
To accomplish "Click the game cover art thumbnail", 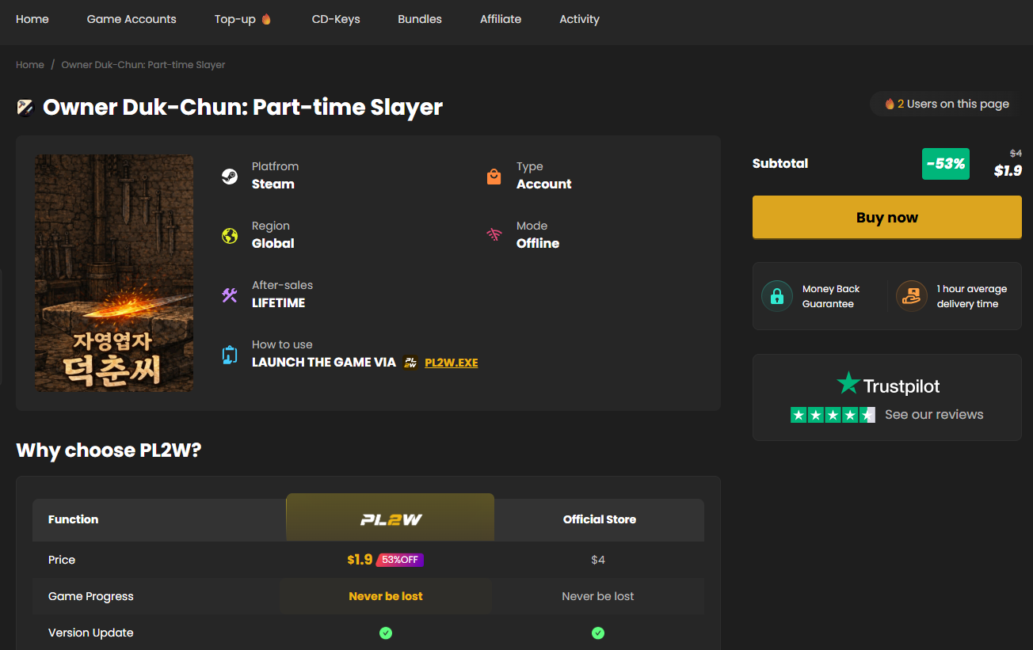I will pyautogui.click(x=114, y=273).
